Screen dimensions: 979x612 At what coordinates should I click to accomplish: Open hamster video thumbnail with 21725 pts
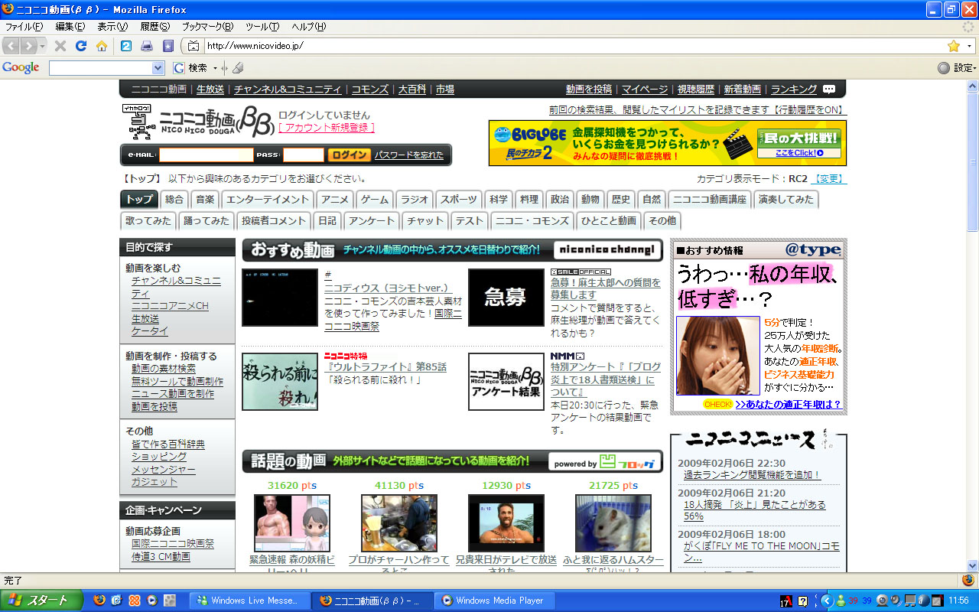613,523
